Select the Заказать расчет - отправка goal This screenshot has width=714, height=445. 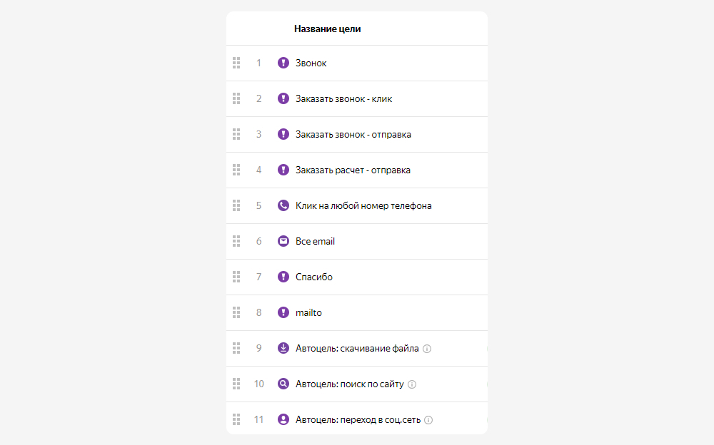(x=353, y=170)
